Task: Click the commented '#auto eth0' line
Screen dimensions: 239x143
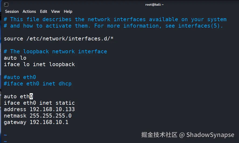Action: point(20,77)
